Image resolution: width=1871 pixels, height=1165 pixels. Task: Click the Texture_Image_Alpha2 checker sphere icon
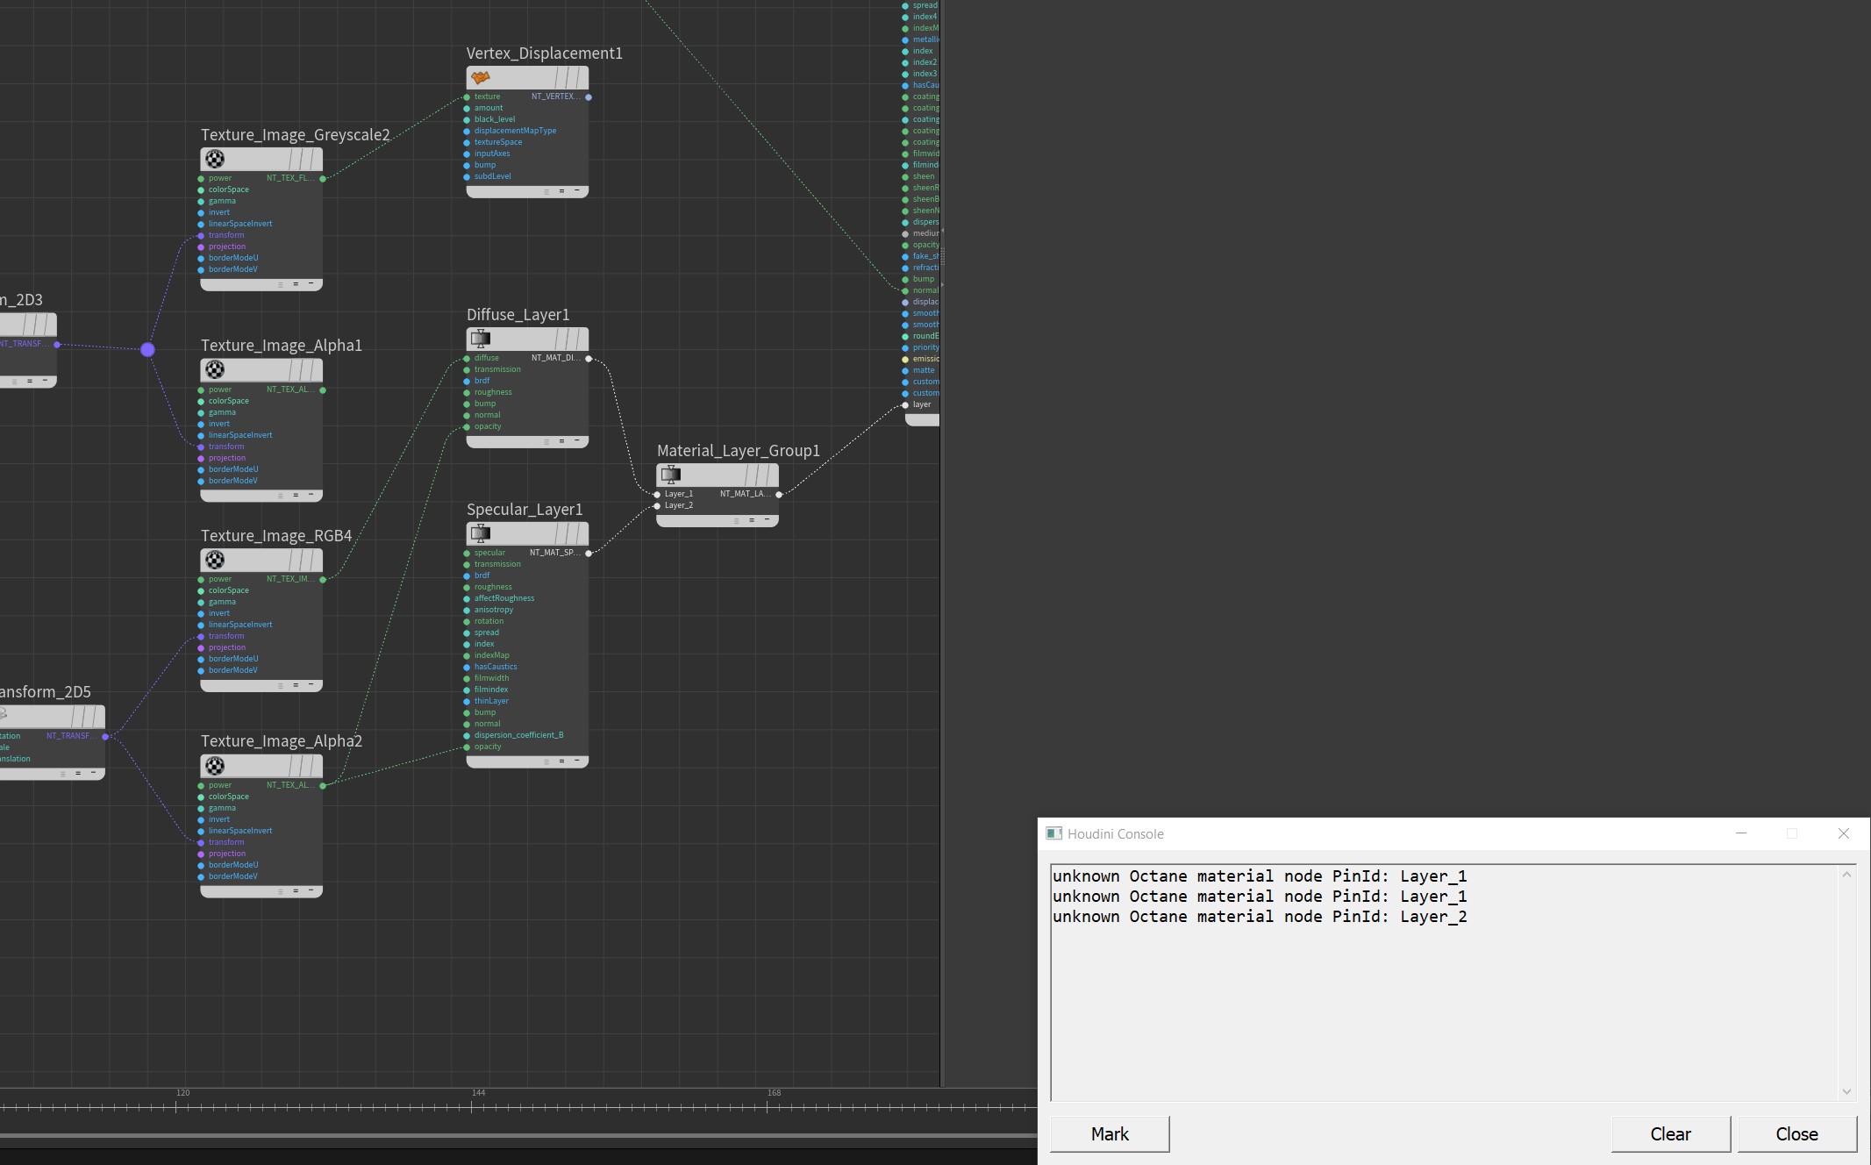215,766
